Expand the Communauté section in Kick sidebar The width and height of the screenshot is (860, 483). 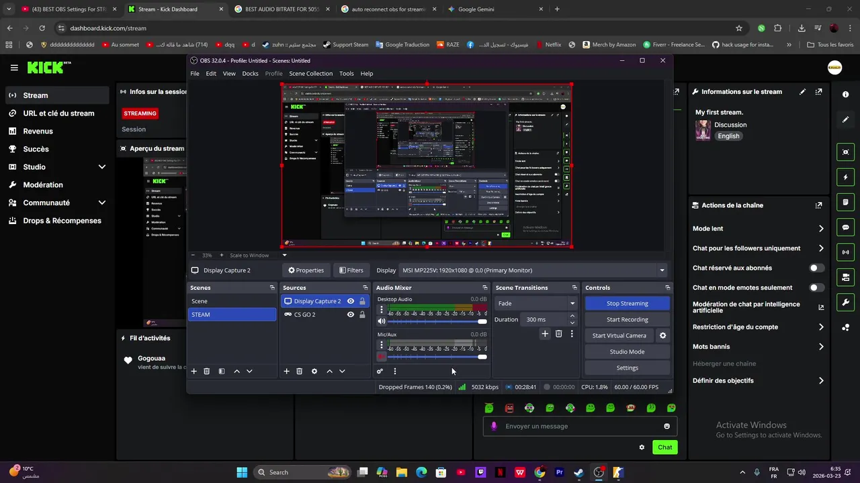coord(102,203)
